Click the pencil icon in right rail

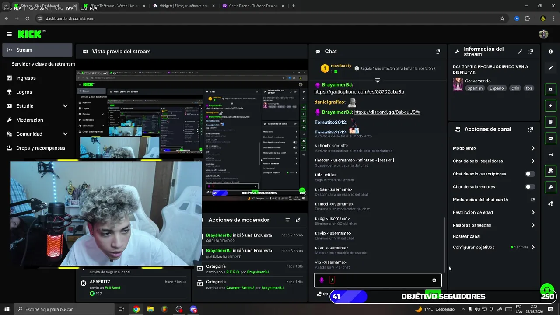[x=550, y=68]
